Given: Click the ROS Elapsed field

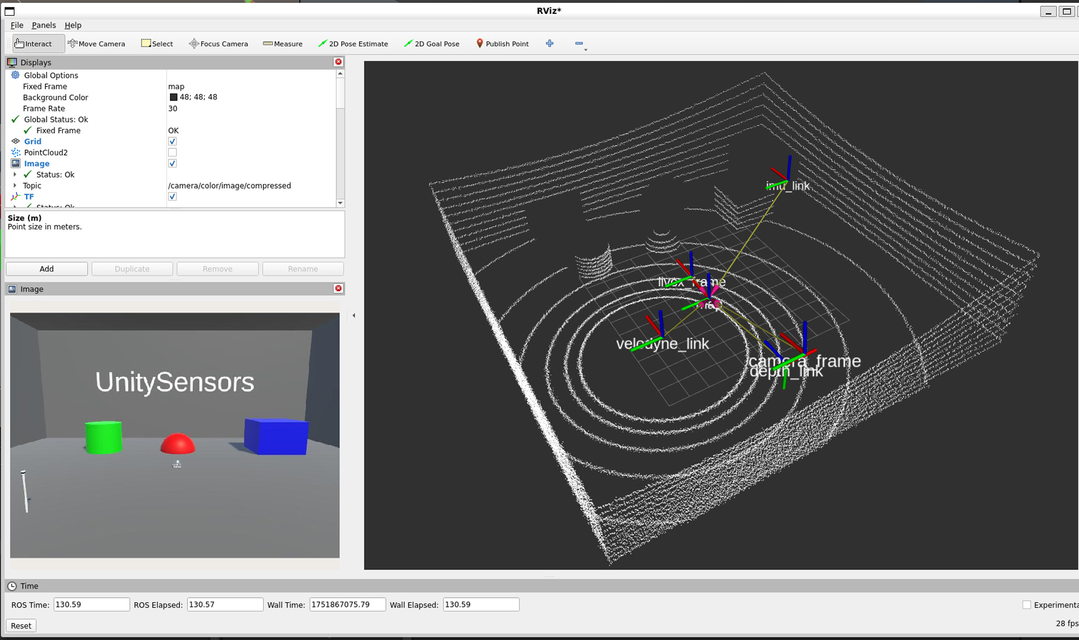Looking at the screenshot, I should (225, 605).
